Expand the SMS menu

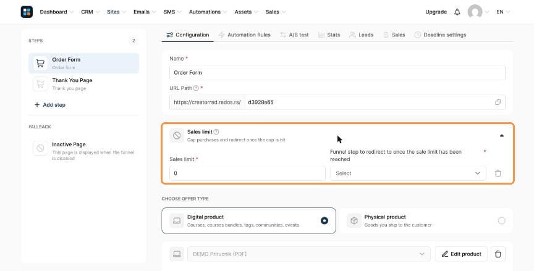pos(172,12)
